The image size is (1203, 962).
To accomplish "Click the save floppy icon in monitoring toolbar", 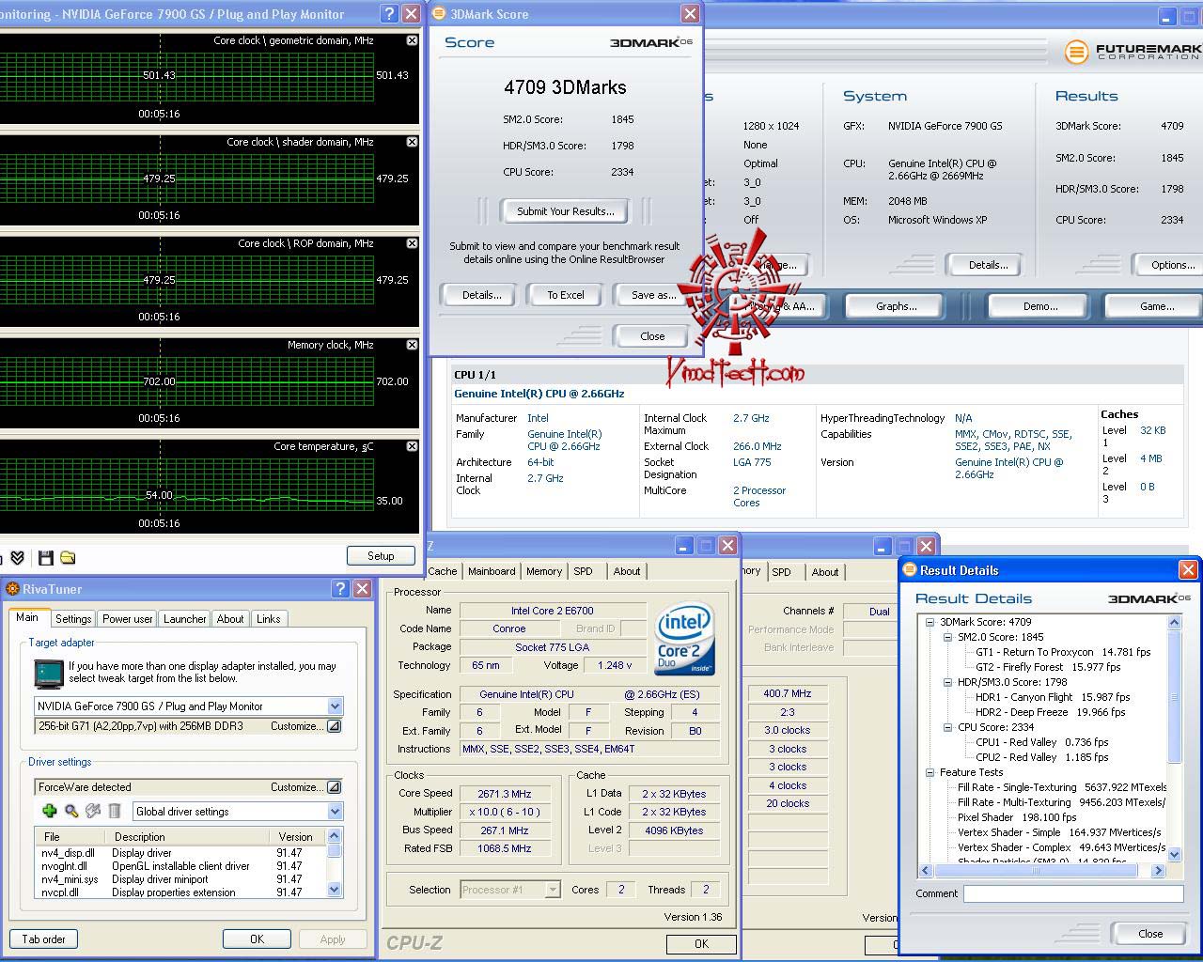I will (45, 558).
